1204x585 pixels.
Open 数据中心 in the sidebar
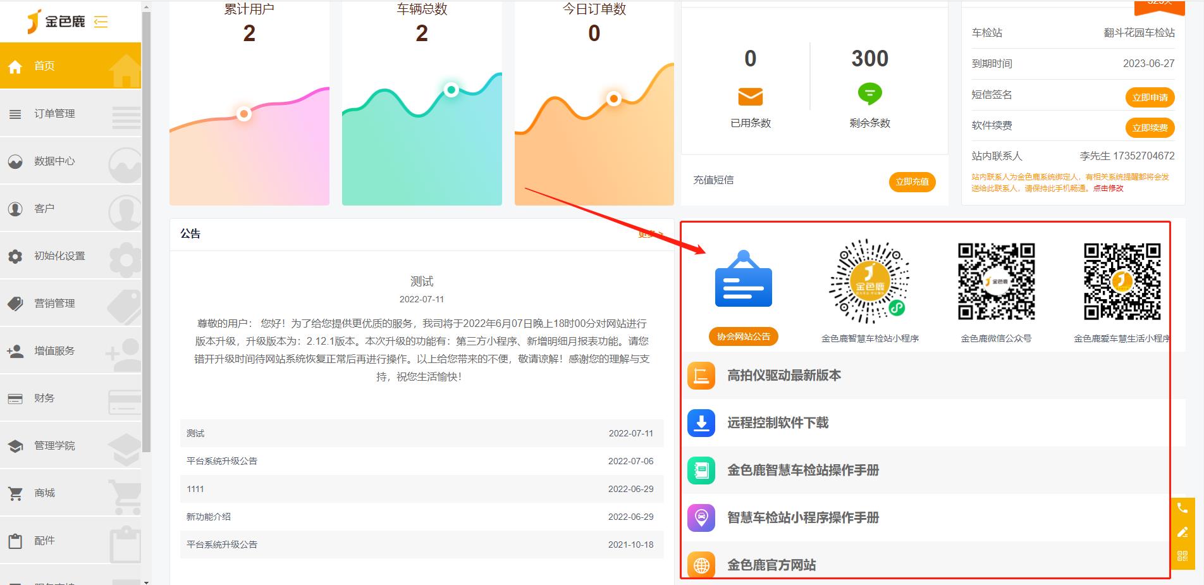pos(70,161)
